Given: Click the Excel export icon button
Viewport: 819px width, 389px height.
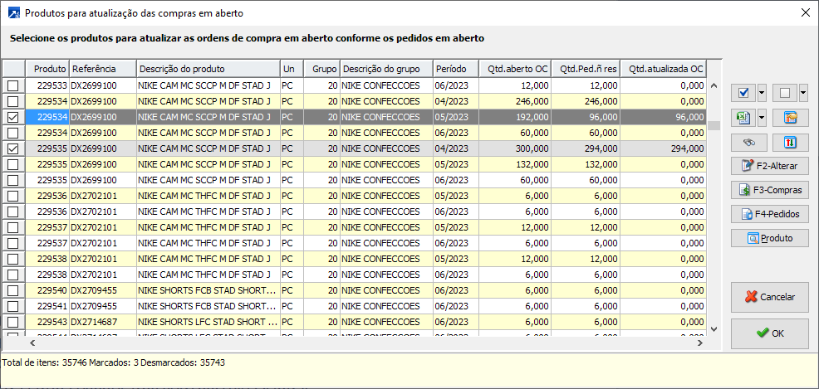Looking at the screenshot, I should (743, 118).
